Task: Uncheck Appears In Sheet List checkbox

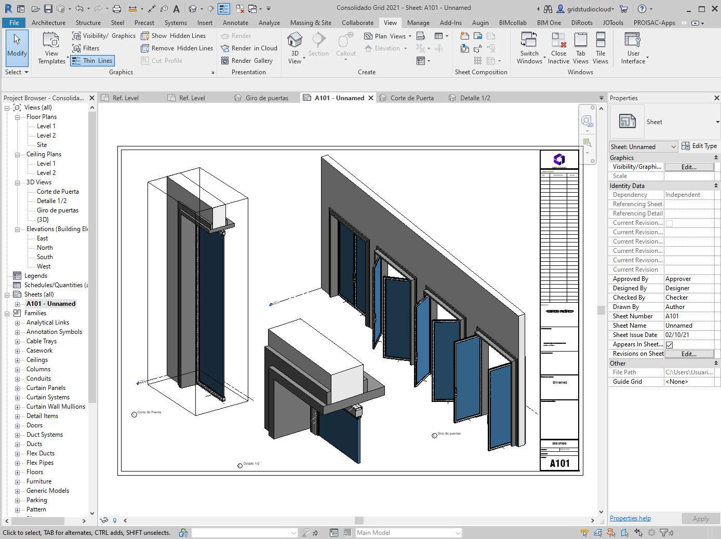Action: (x=670, y=345)
